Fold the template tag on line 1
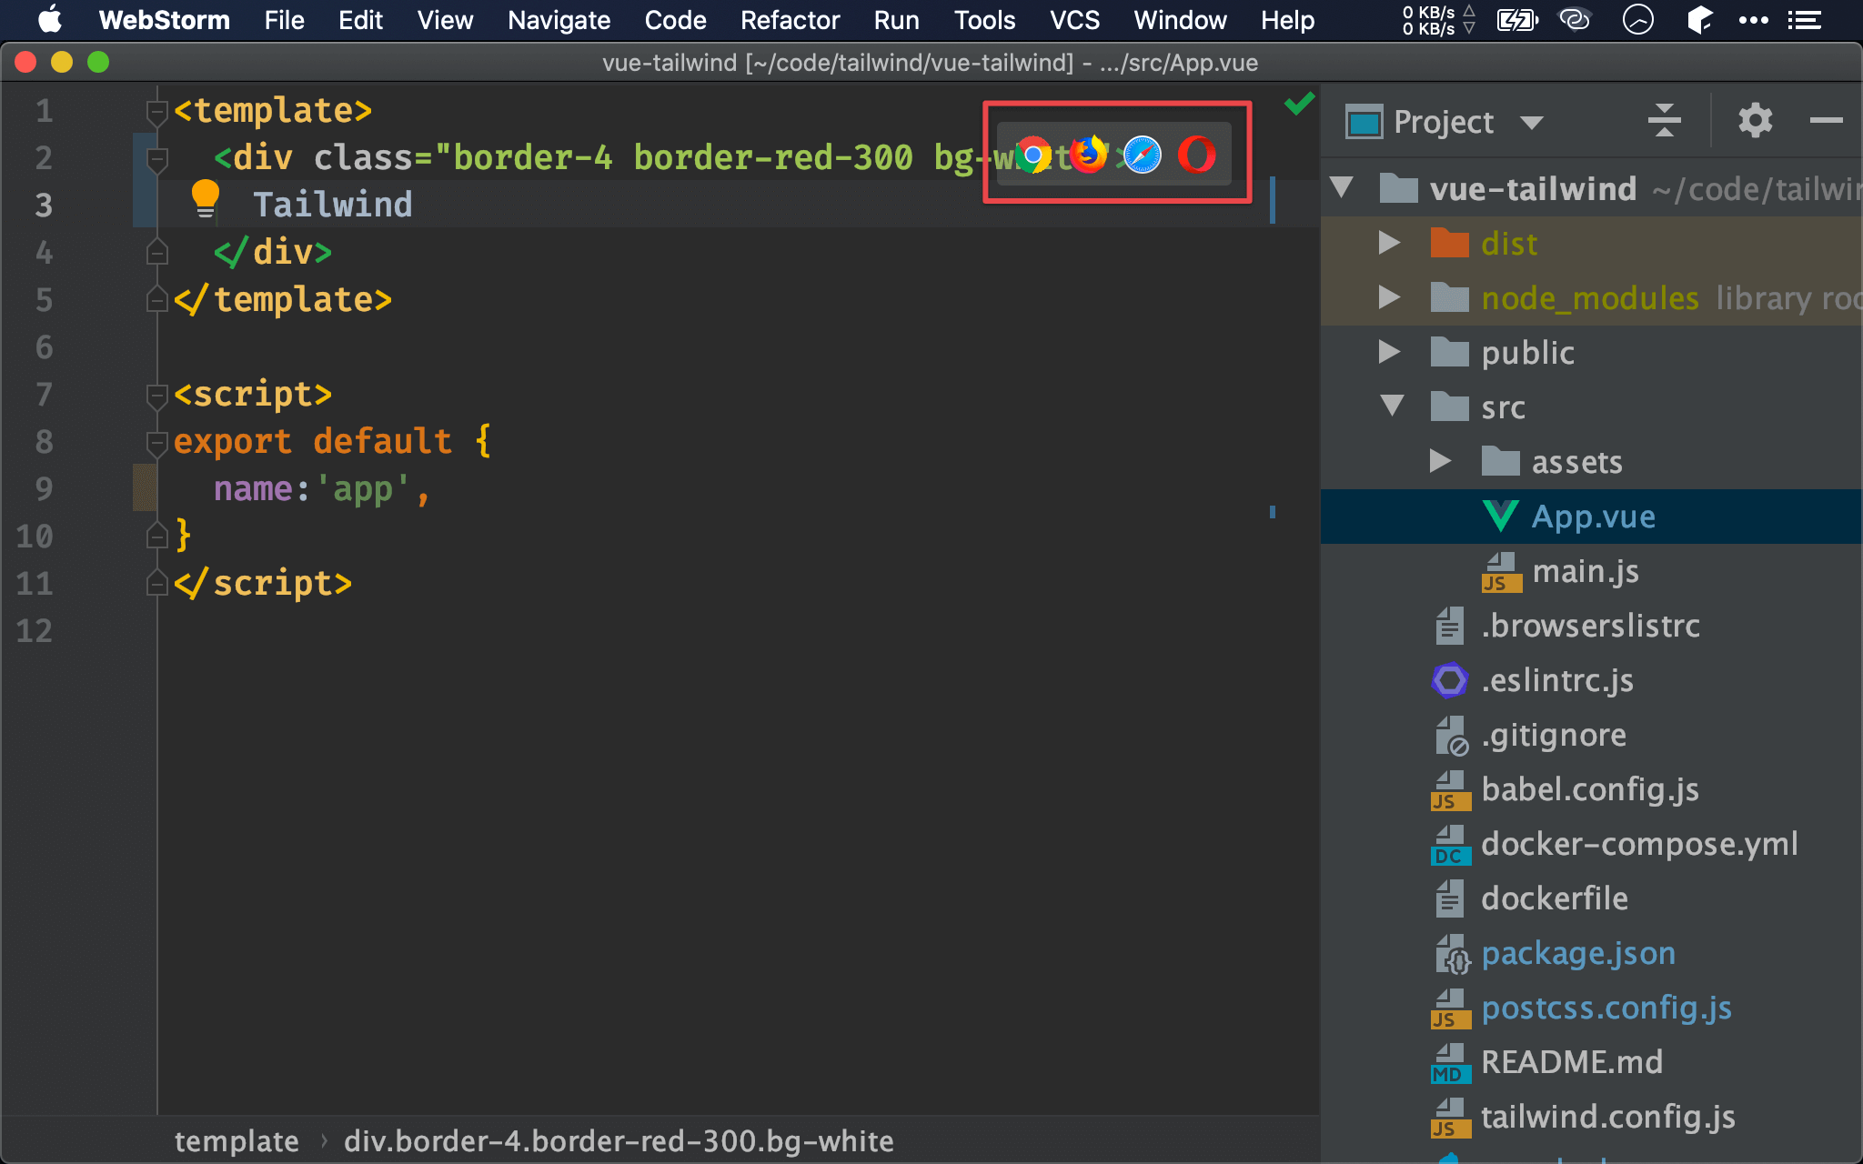The width and height of the screenshot is (1863, 1164). tap(157, 111)
